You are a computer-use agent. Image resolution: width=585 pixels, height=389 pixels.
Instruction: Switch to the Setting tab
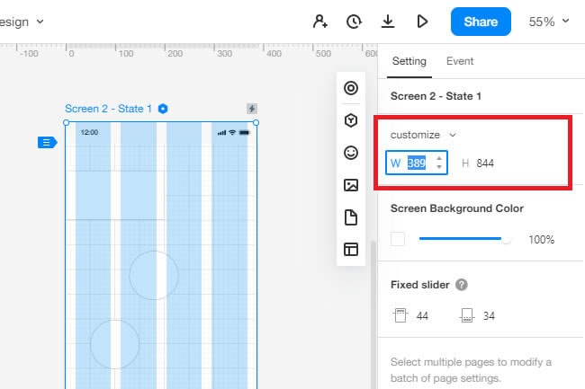(x=409, y=61)
